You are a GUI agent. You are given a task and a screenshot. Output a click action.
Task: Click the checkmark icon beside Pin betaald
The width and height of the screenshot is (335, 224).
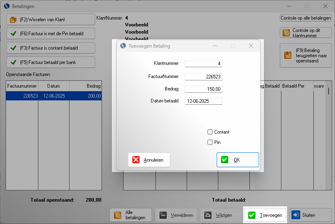click(x=14, y=34)
